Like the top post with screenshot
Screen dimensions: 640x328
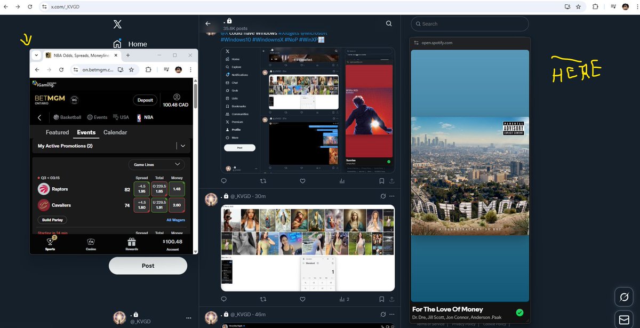(x=302, y=181)
